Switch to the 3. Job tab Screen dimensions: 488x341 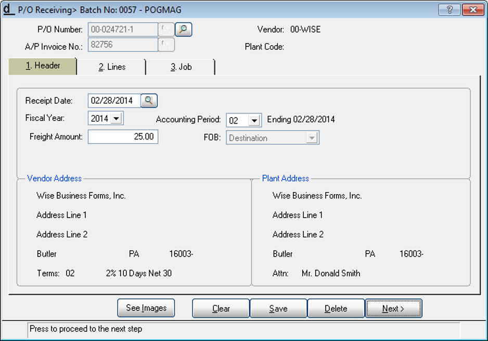tap(181, 67)
